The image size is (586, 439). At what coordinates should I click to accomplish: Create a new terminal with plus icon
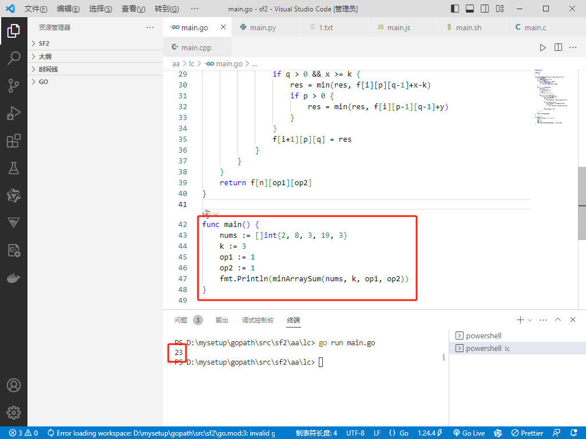520,320
